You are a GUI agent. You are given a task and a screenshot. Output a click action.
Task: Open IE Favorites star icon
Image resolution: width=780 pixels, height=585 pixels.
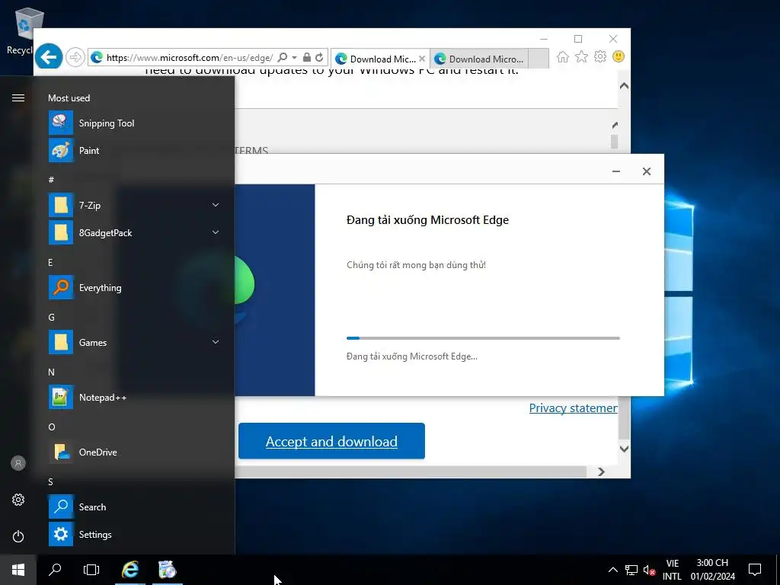click(581, 56)
